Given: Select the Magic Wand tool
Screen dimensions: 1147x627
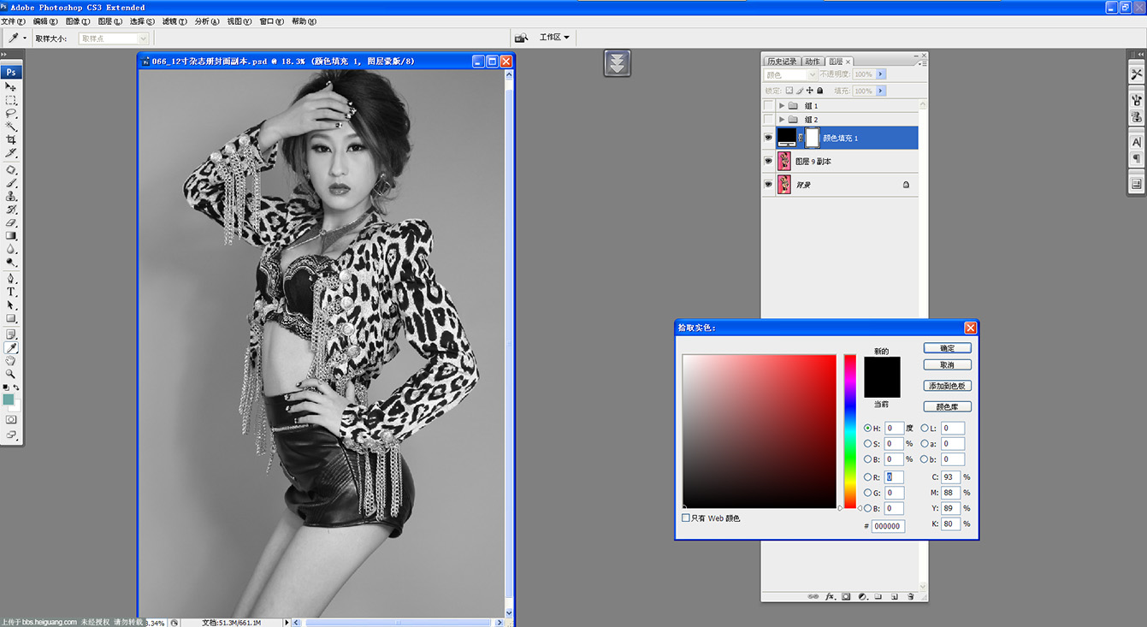Looking at the screenshot, I should 11,126.
